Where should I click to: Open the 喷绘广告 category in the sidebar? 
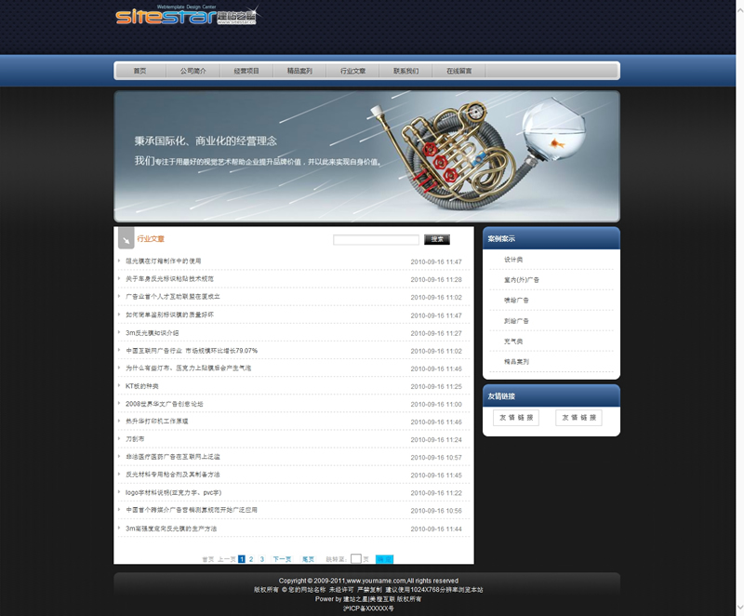click(516, 301)
